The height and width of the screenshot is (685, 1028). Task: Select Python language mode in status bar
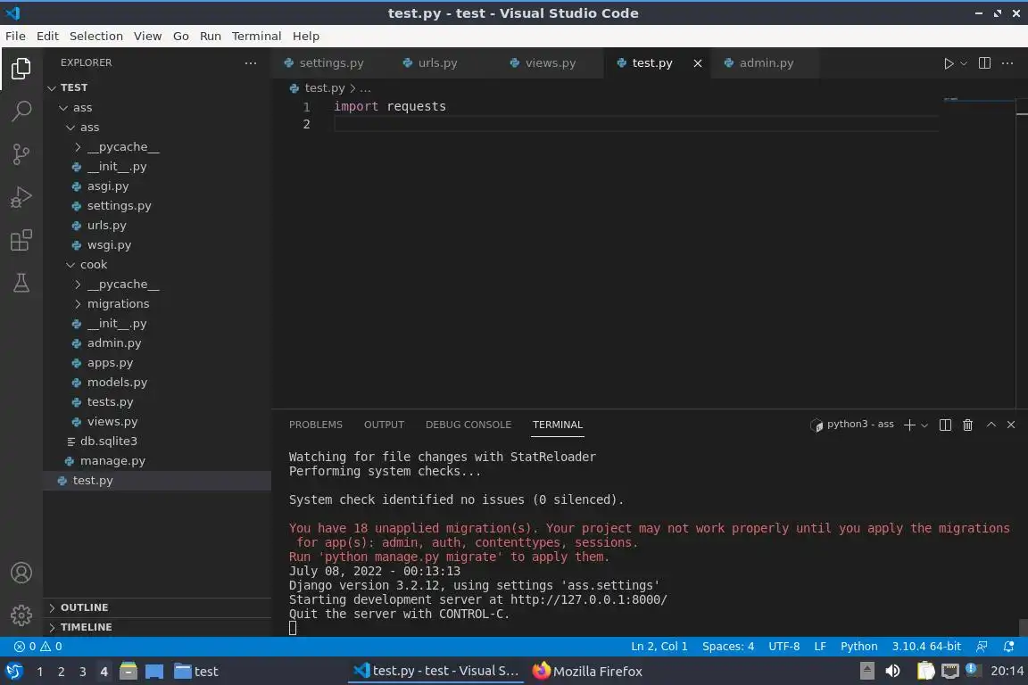coord(858,647)
